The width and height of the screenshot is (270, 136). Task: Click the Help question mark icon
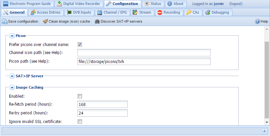(257, 21)
